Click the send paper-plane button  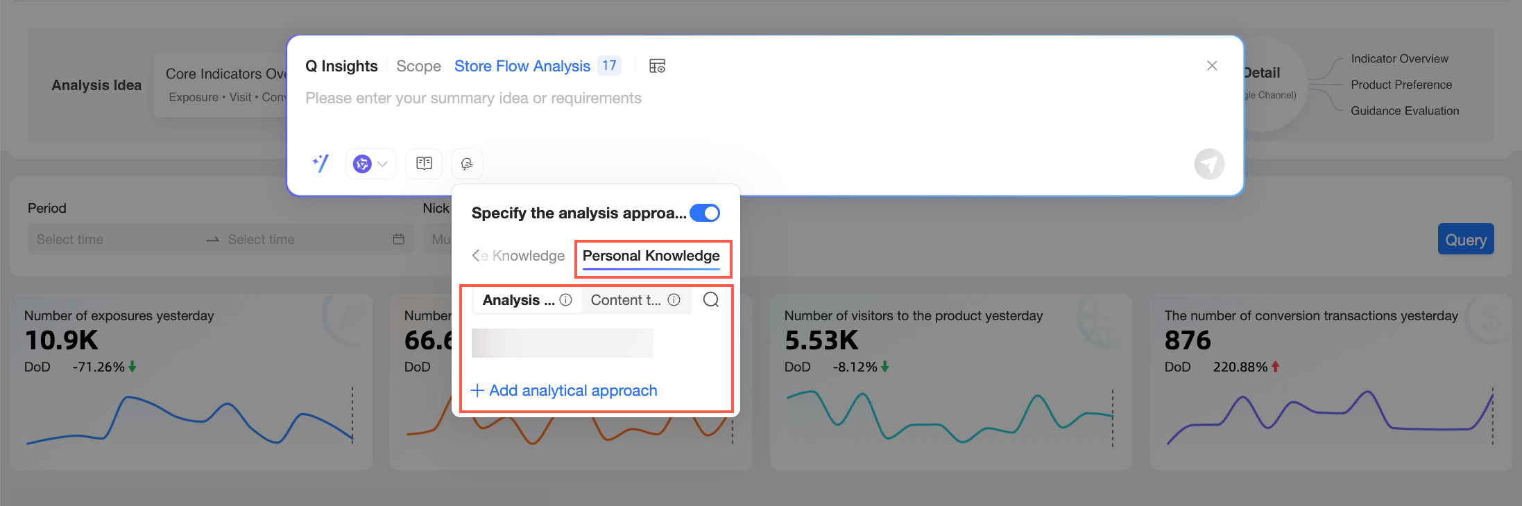(1209, 164)
